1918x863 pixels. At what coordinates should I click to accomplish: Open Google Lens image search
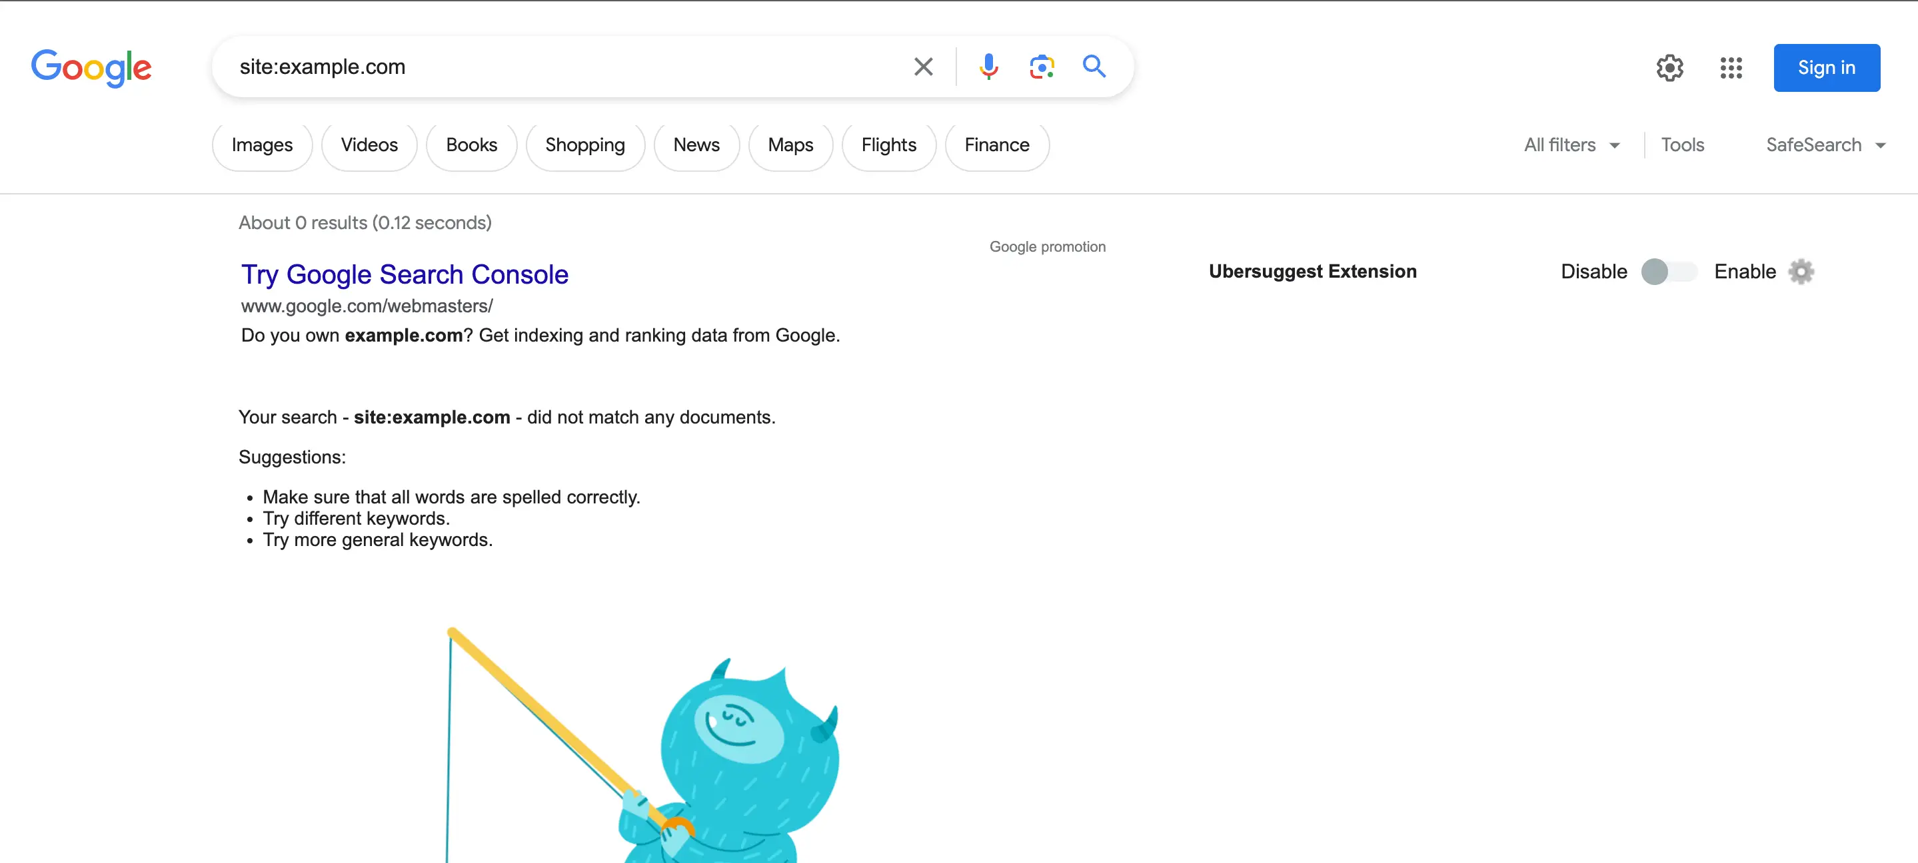[1042, 67]
